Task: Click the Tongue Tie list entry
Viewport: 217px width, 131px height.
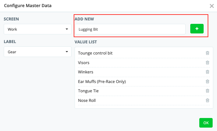Action: click(x=88, y=91)
